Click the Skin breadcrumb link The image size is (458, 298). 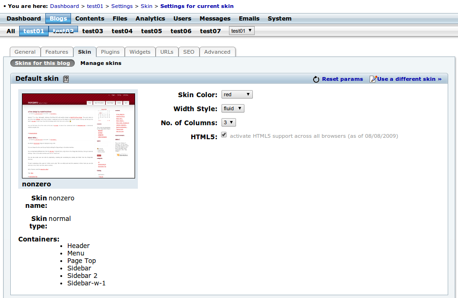tap(146, 6)
